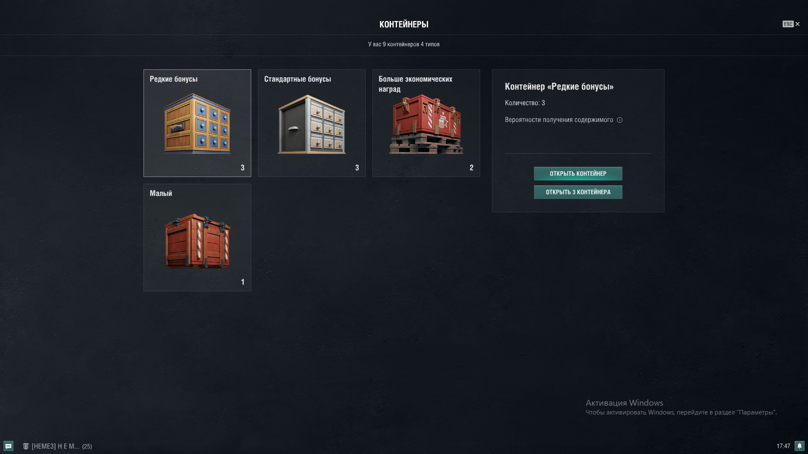Click the Стандартные бонусы card title
The width and height of the screenshot is (808, 454).
[x=298, y=79]
